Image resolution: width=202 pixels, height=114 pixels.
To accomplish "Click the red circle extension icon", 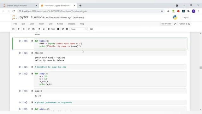I will pos(178,11).
